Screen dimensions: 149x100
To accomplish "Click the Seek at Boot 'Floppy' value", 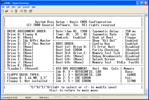I will pos(131,37).
